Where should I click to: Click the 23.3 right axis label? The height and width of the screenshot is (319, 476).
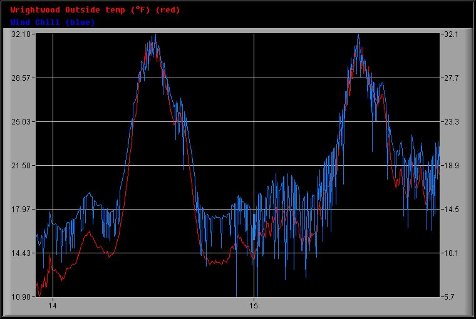click(x=452, y=122)
